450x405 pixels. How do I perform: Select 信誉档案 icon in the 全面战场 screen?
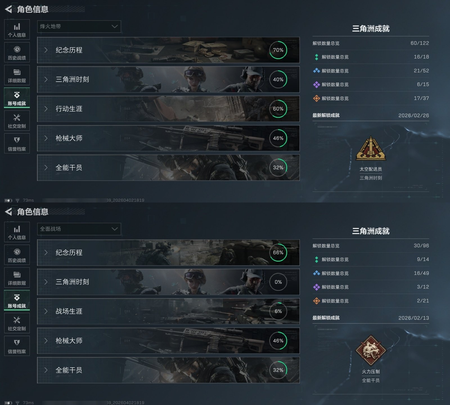coord(17,343)
